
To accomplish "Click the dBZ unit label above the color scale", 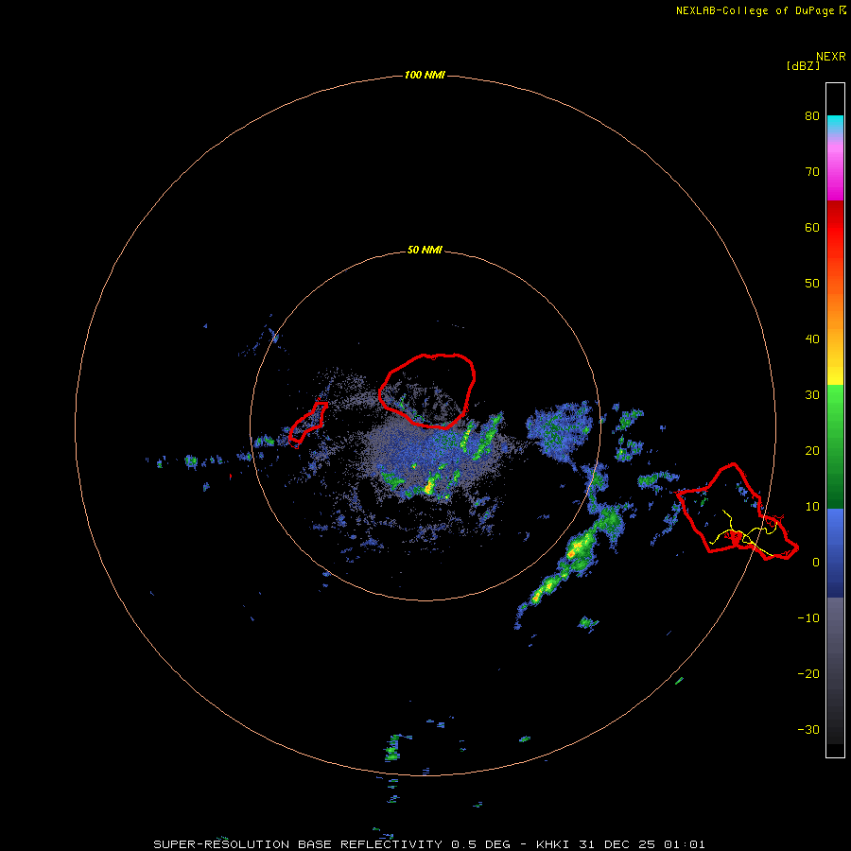I will pos(803,66).
